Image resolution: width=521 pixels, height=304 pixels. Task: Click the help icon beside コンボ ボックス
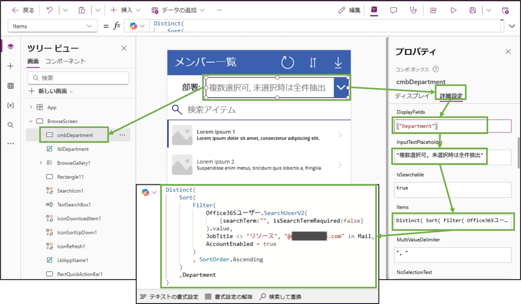pyautogui.click(x=436, y=69)
